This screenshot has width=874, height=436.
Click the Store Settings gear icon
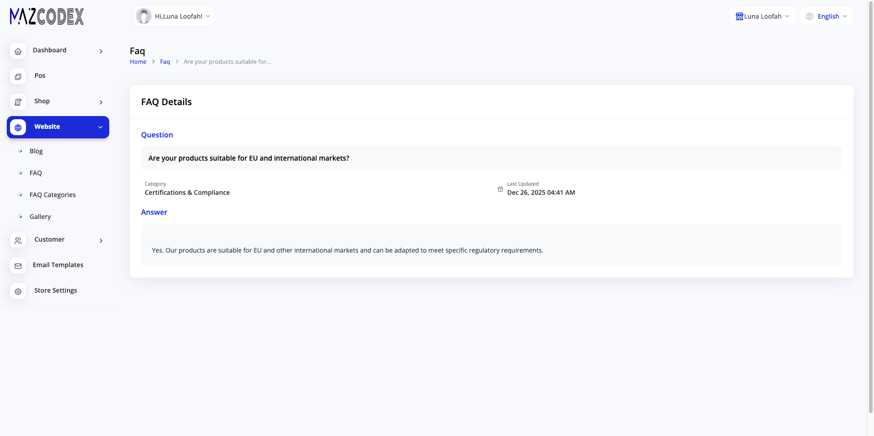click(18, 291)
